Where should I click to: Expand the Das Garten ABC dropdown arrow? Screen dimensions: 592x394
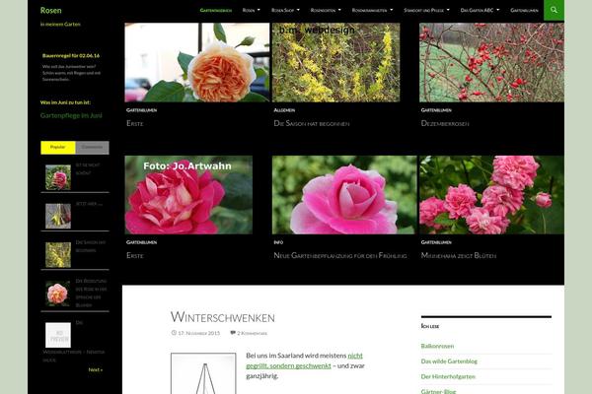click(x=497, y=10)
